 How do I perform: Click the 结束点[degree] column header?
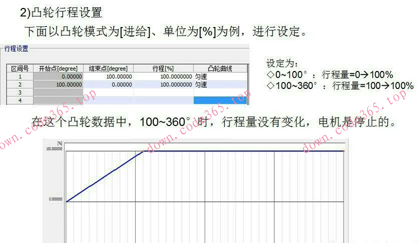pos(108,68)
